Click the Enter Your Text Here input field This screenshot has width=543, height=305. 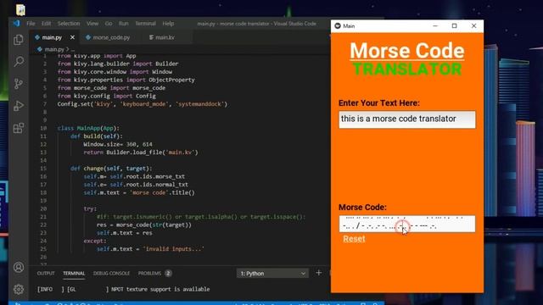(x=407, y=119)
